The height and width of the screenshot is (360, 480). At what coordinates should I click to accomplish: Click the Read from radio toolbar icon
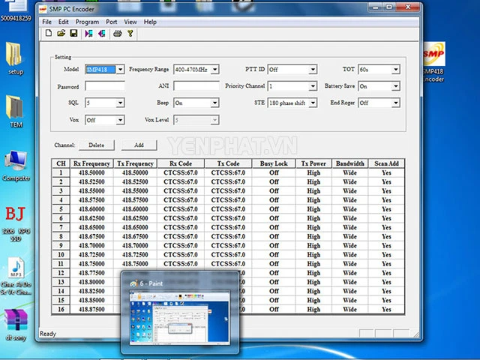89,34
